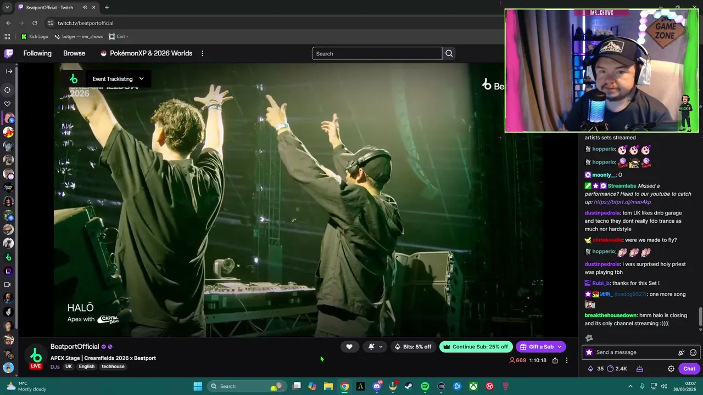Open the taskbar volume control
The height and width of the screenshot is (395, 703).
[x=665, y=386]
